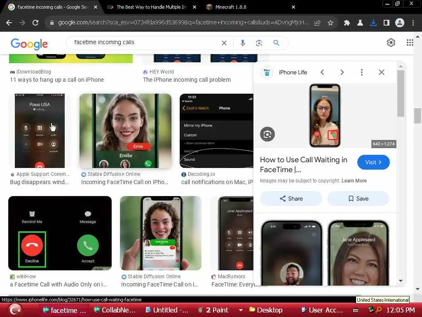The image size is (422, 317).
Task: Click the main page scrollbar thumb
Action: pyautogui.click(x=417, y=116)
